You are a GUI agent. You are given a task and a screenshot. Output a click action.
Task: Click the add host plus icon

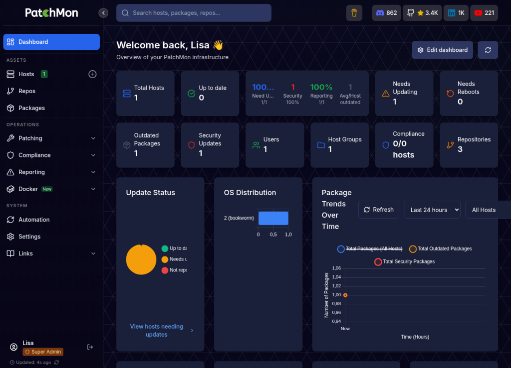point(92,74)
